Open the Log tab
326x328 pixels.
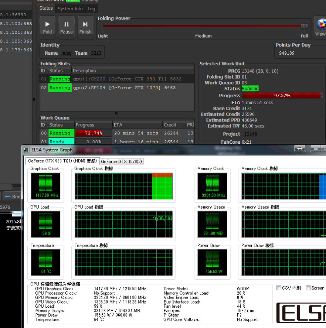click(91, 9)
